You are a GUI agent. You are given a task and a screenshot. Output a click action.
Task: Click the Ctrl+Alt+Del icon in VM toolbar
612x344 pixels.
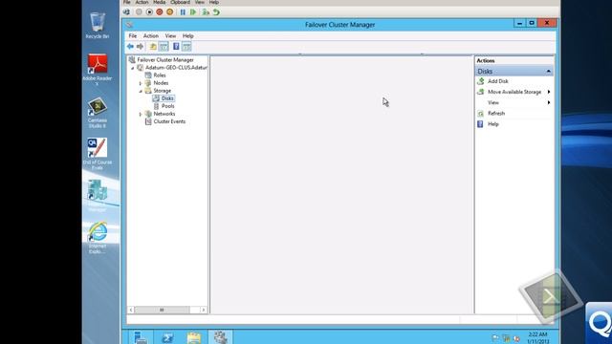(x=126, y=12)
